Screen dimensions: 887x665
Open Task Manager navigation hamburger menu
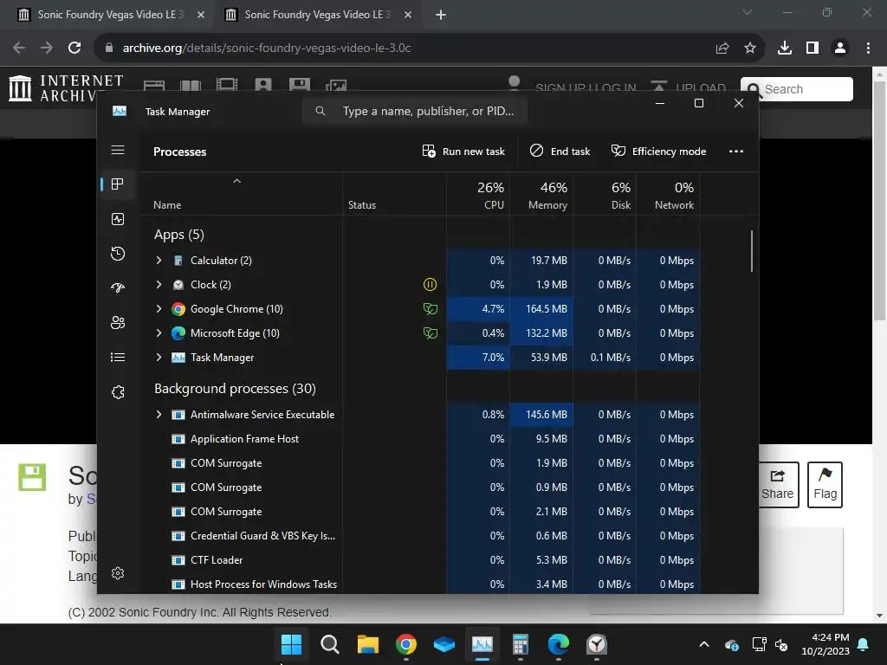pos(118,150)
